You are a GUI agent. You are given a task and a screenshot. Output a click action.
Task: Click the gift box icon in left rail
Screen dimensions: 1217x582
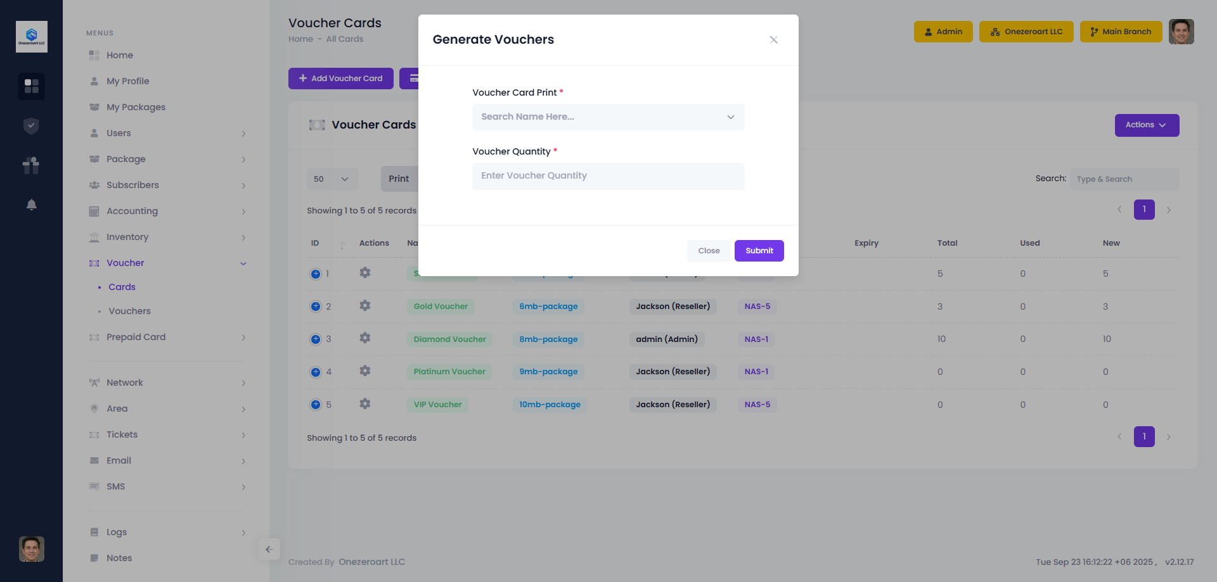(31, 165)
